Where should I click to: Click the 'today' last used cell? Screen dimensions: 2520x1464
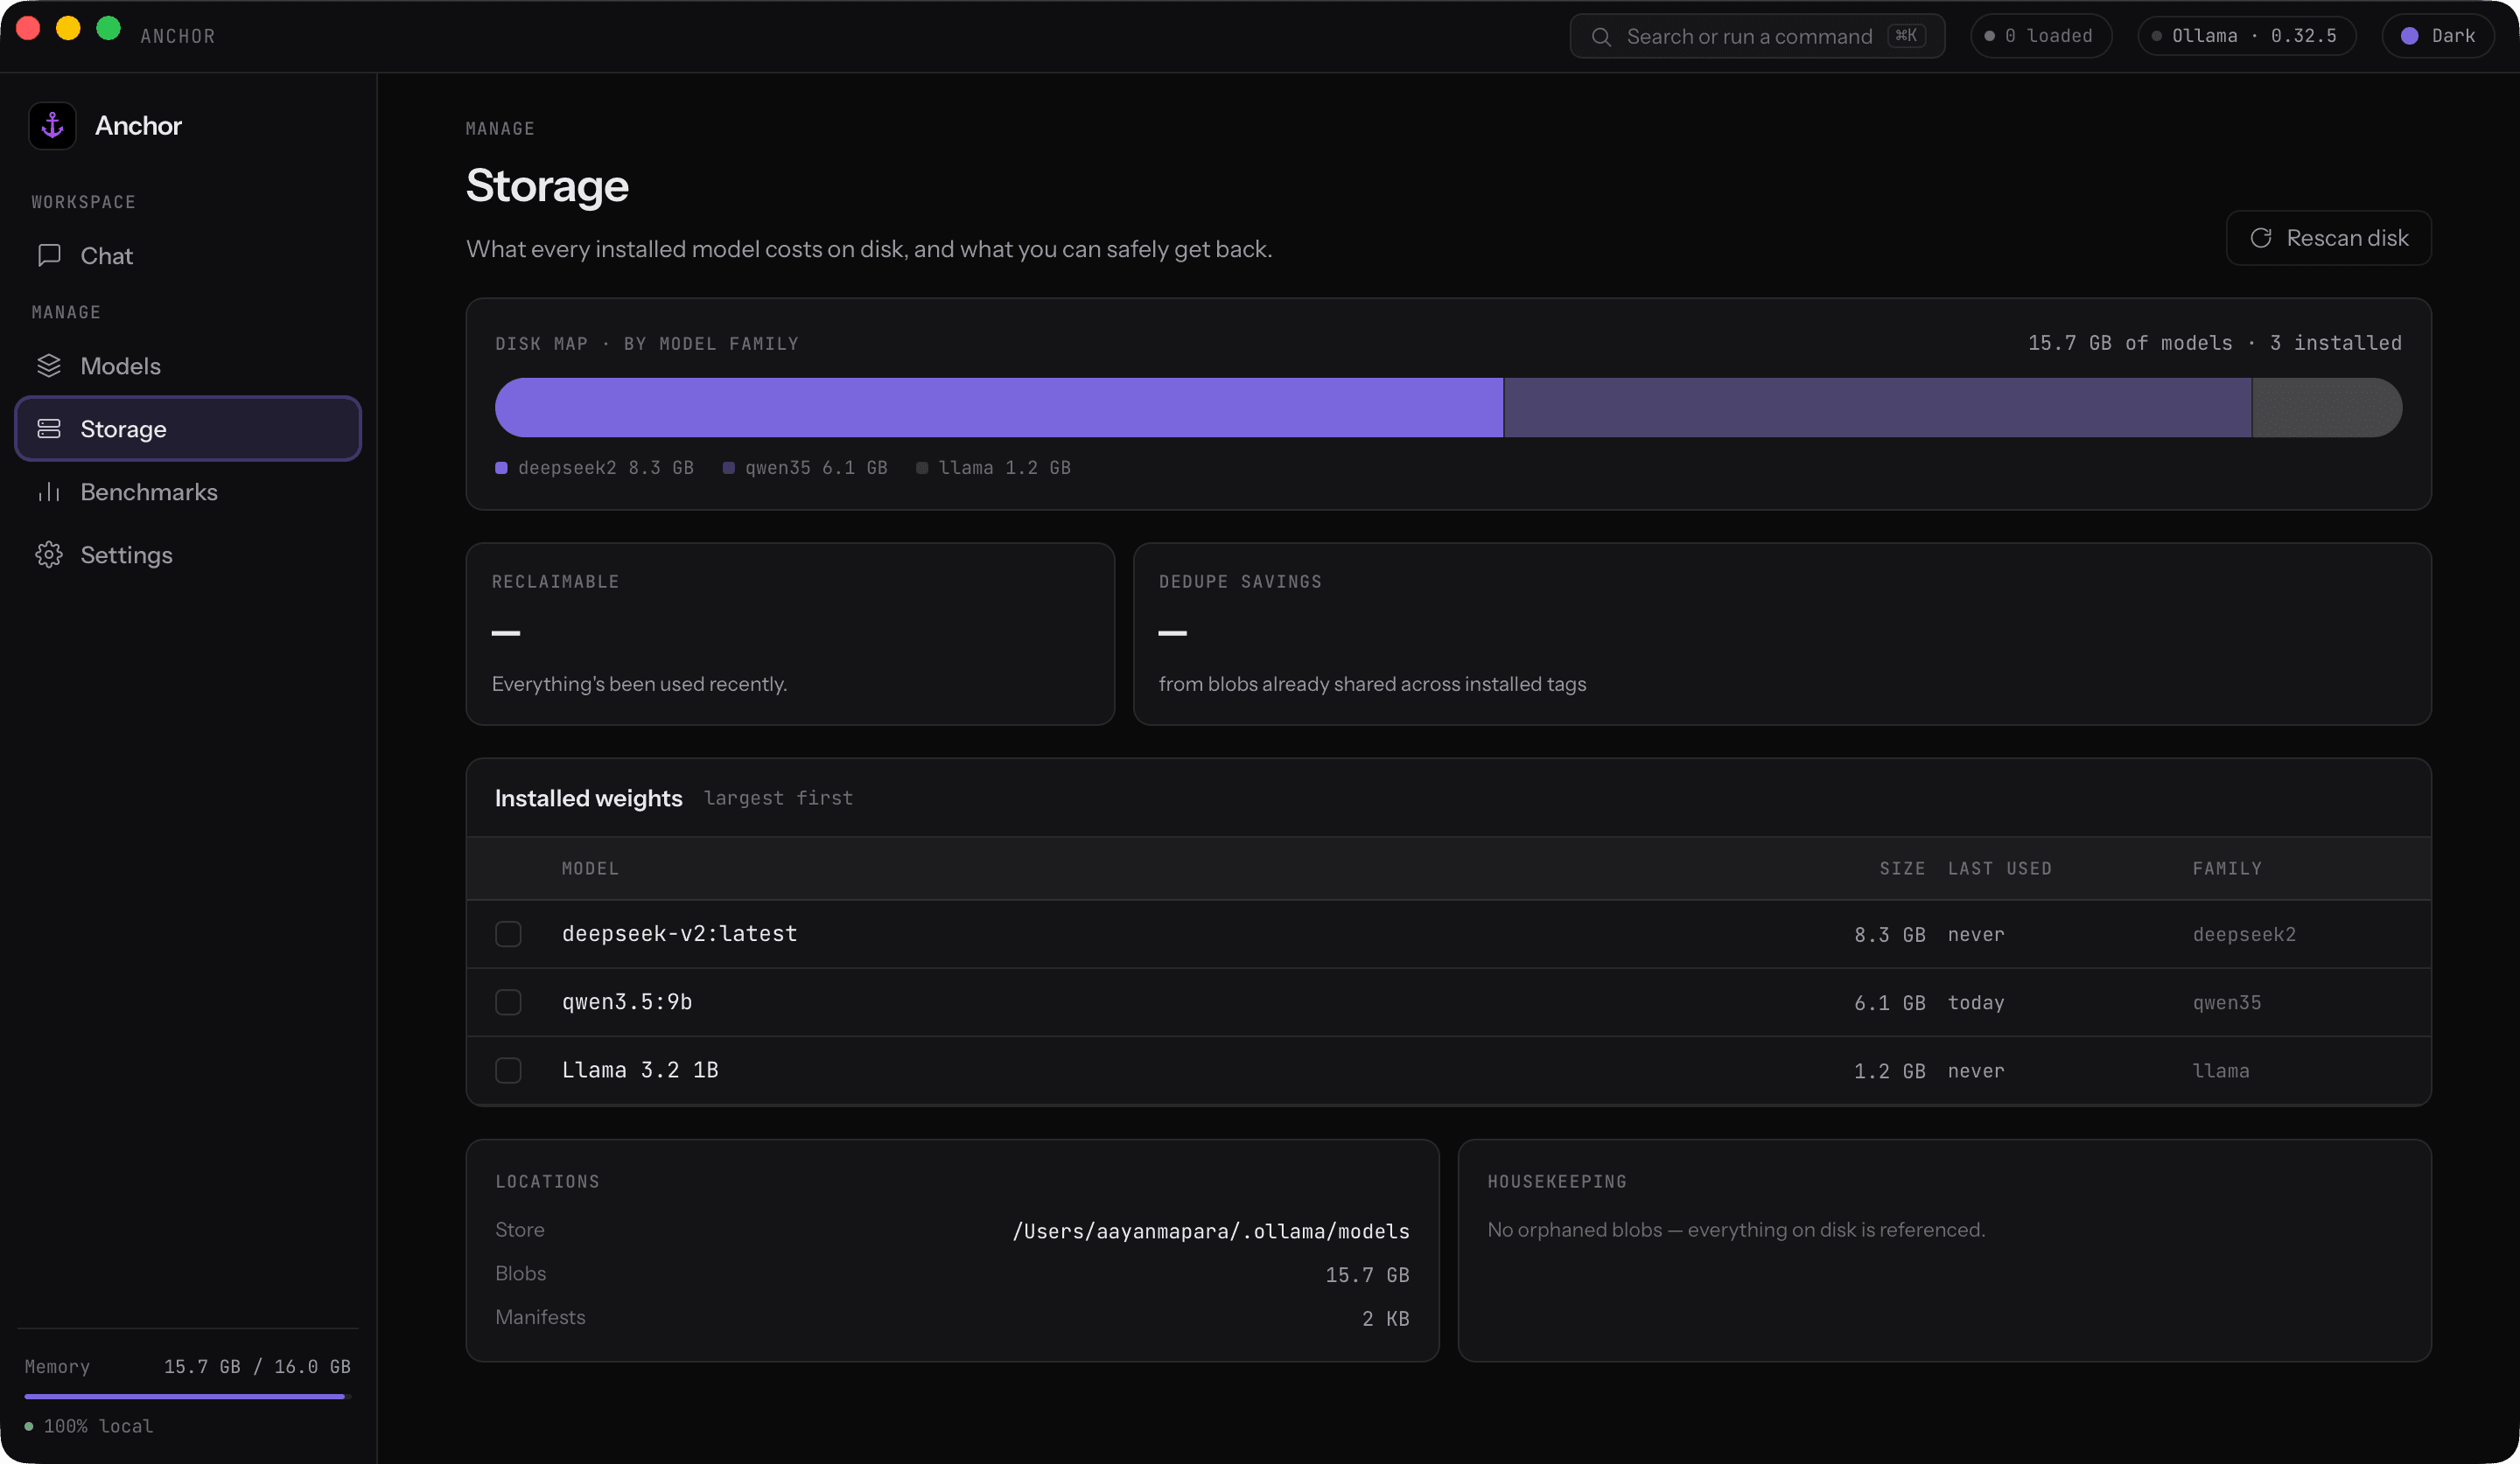tap(1976, 1002)
